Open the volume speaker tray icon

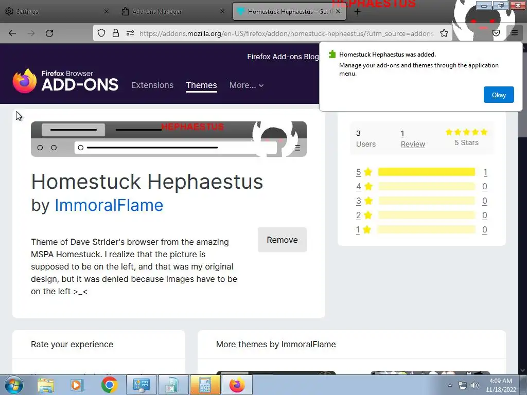tap(475, 386)
